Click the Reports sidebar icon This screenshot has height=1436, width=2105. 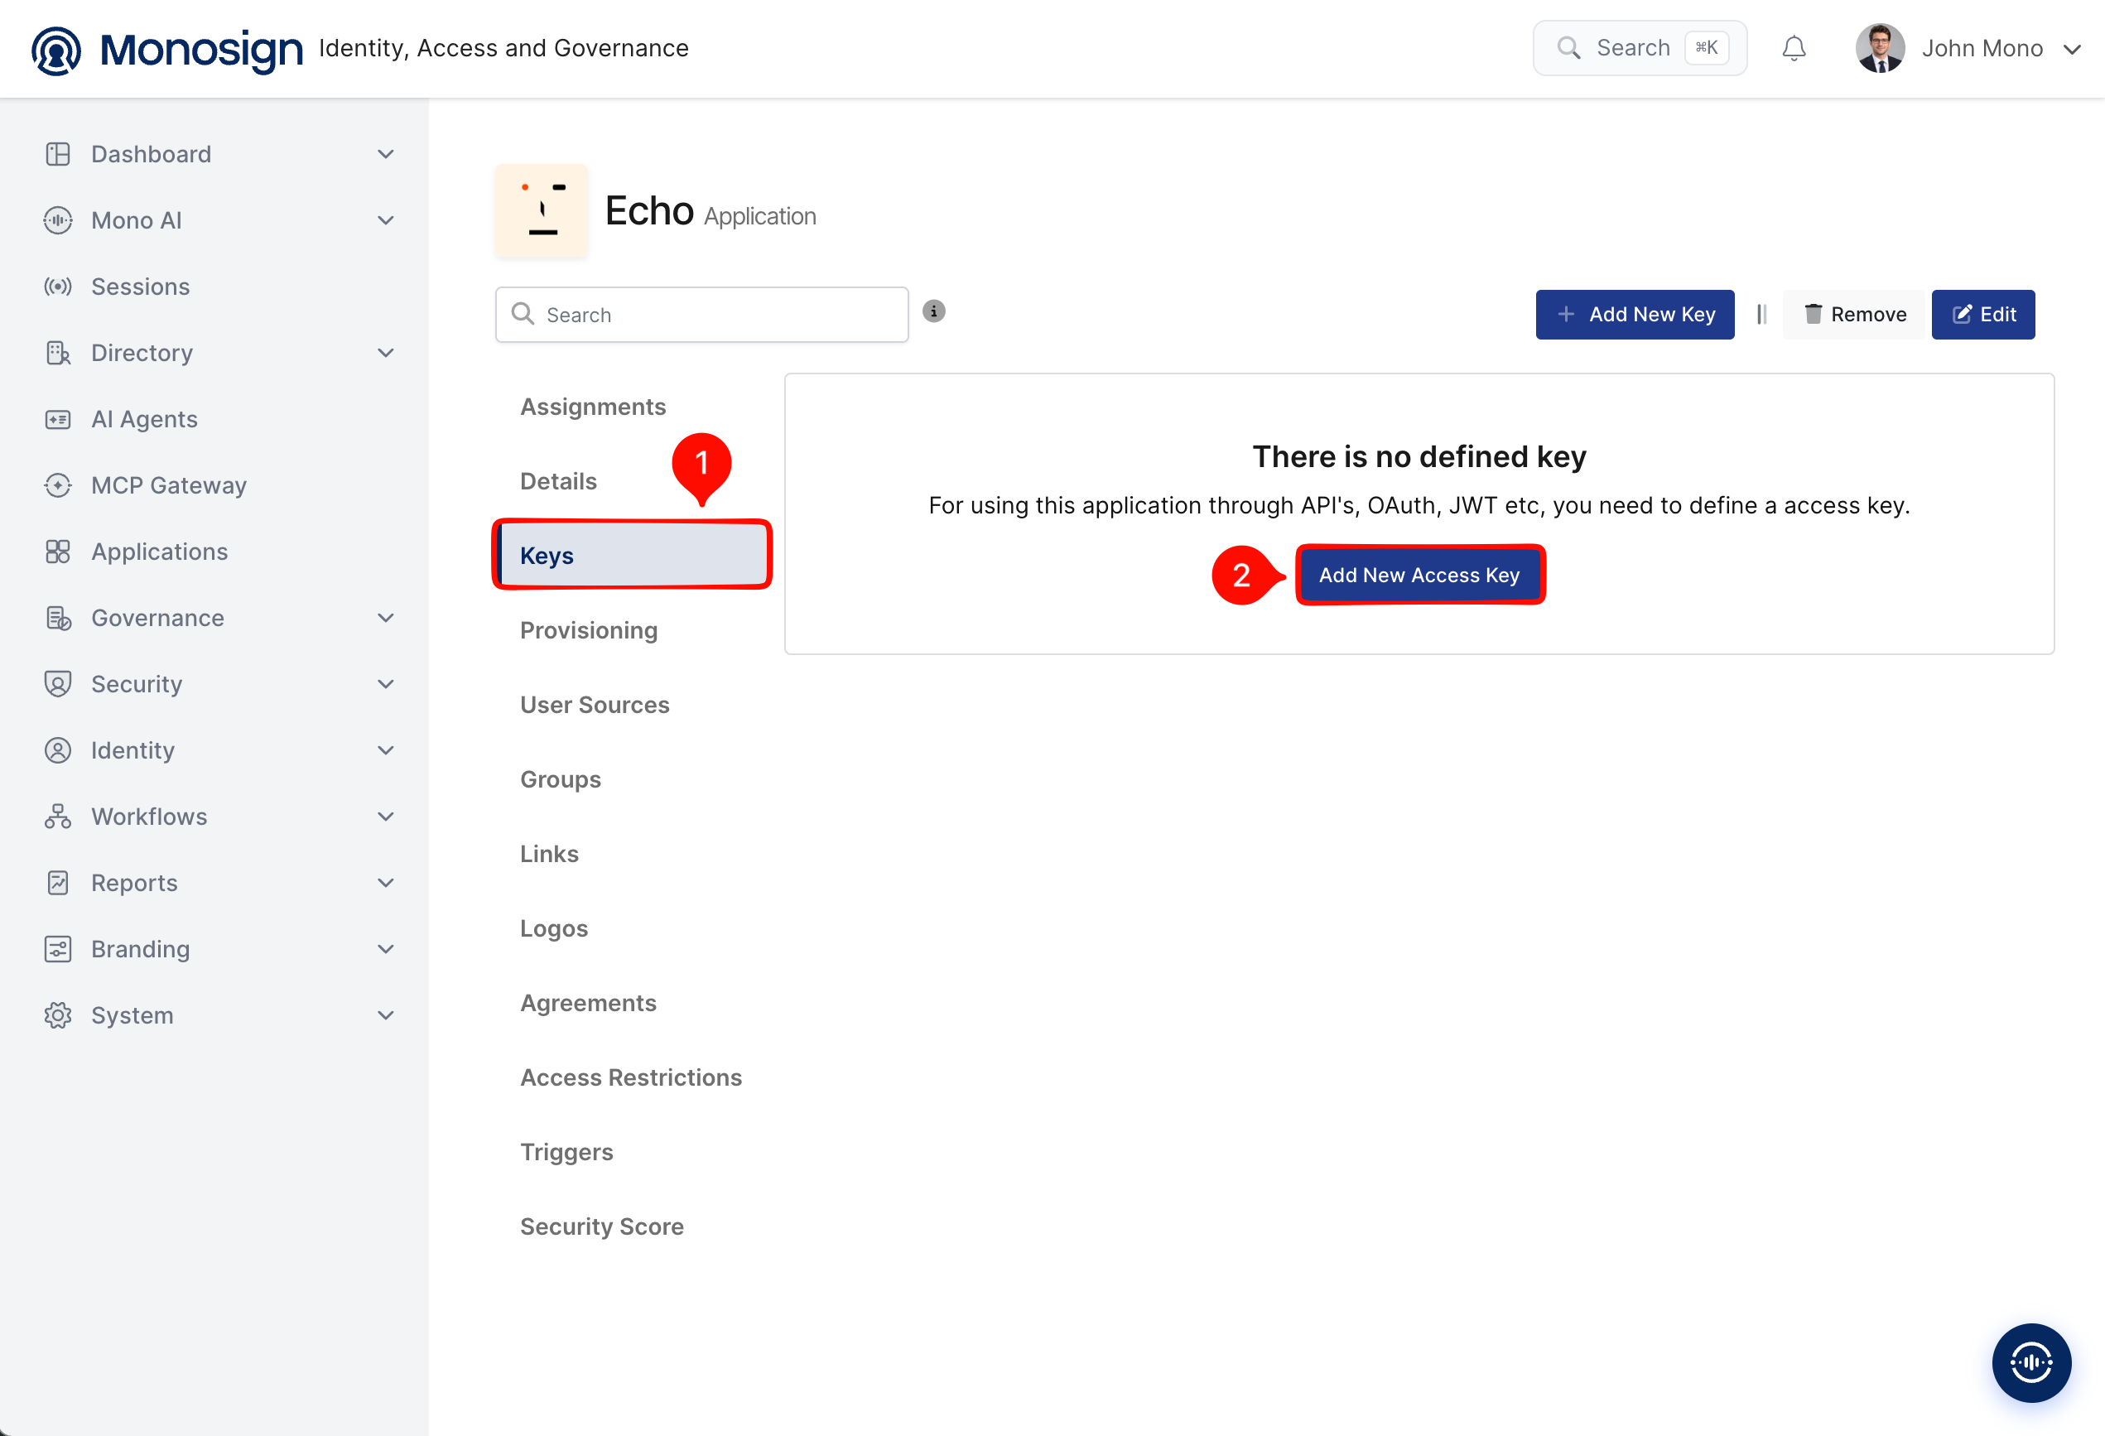tap(58, 883)
